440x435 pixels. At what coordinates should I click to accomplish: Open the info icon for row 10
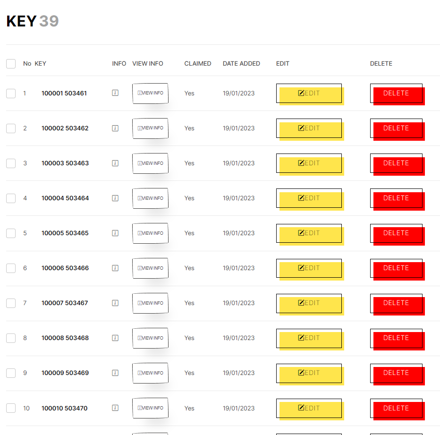pos(115,408)
